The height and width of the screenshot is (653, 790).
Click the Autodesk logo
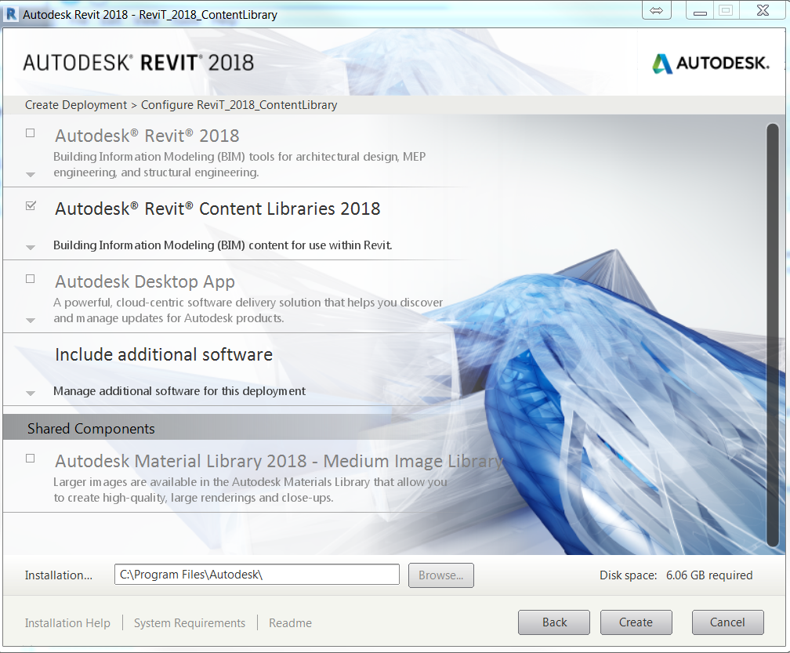(711, 63)
